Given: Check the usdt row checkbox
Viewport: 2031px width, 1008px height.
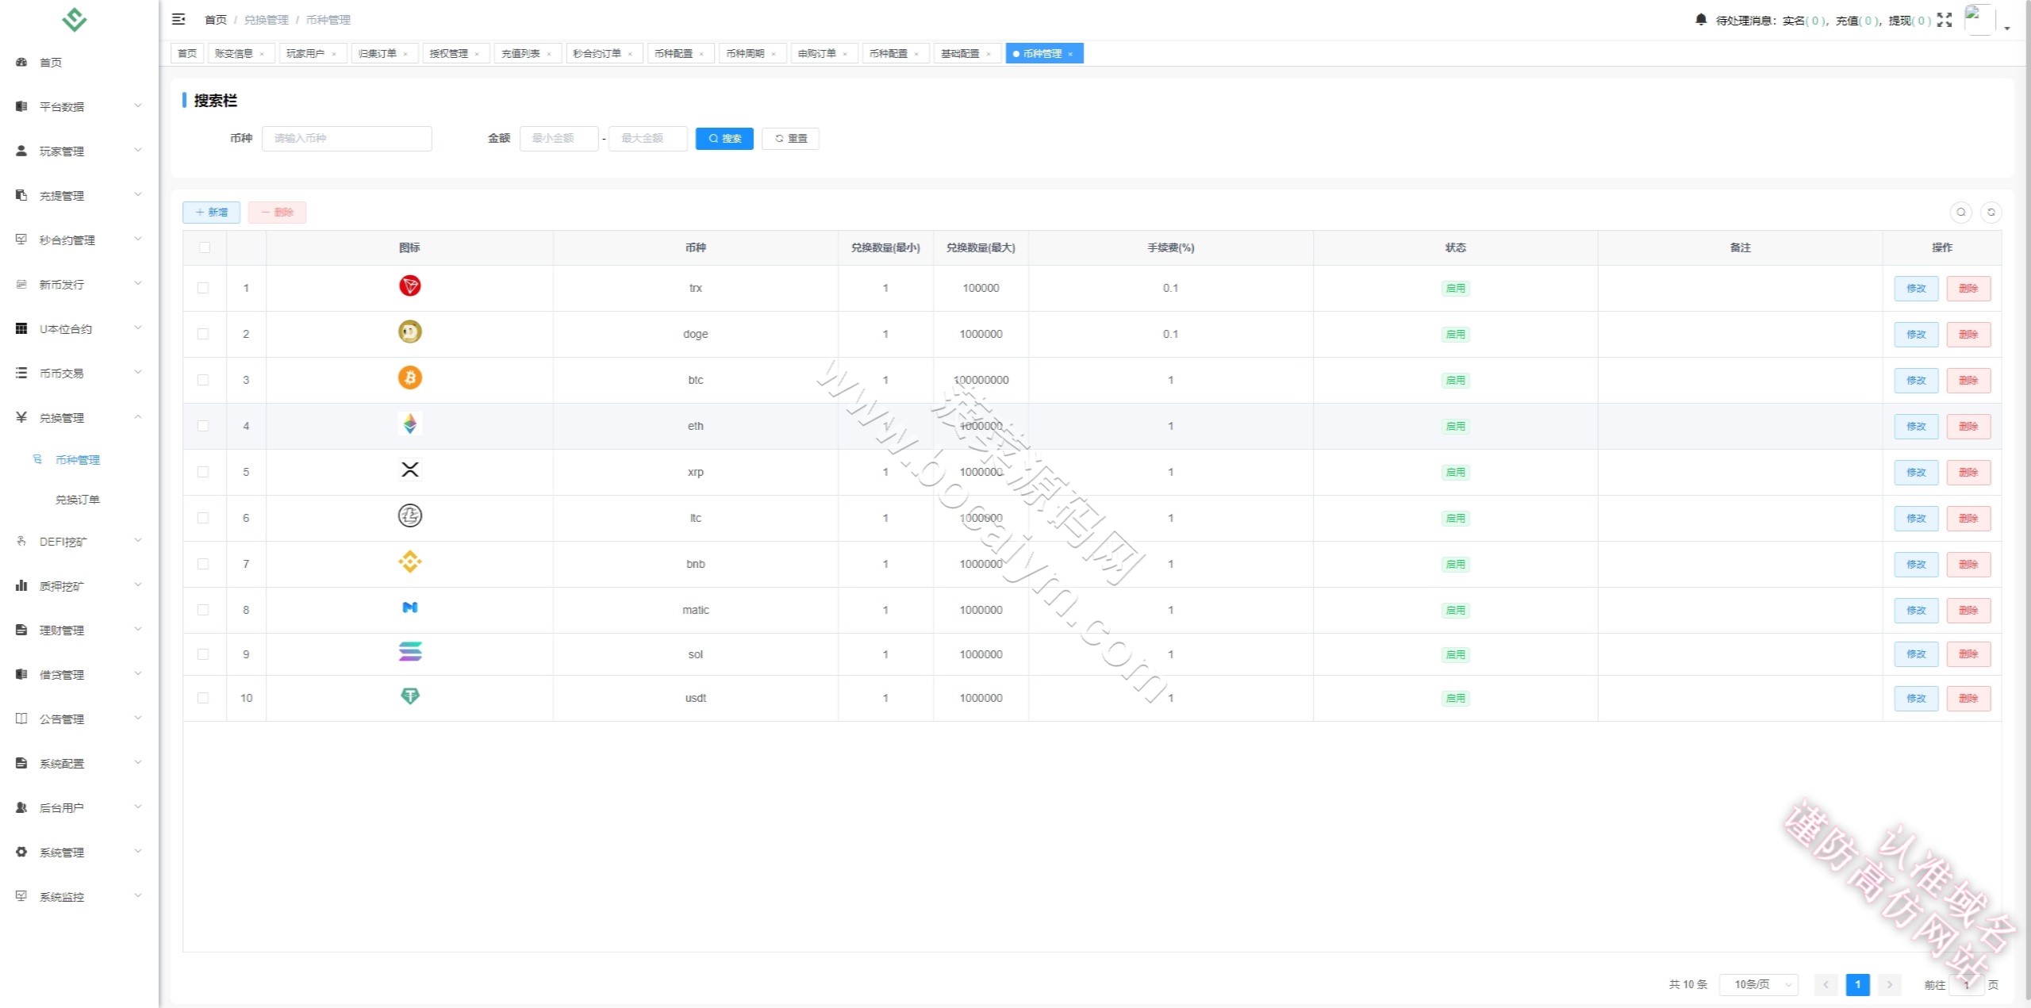Looking at the screenshot, I should [203, 698].
